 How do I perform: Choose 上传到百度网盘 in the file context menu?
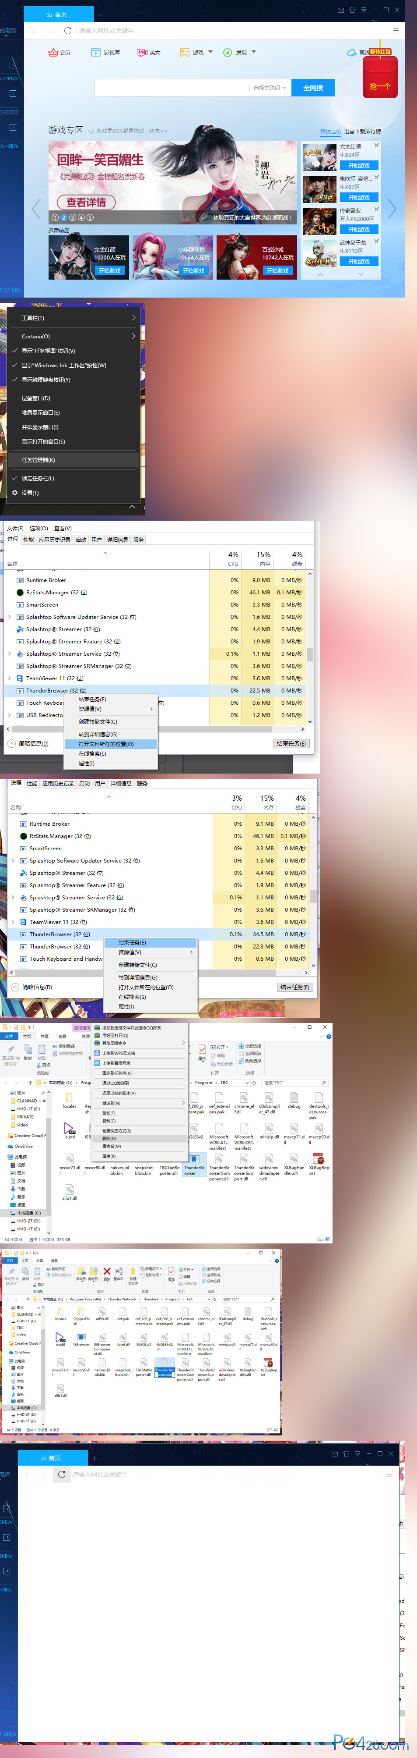pyautogui.click(x=140, y=1062)
